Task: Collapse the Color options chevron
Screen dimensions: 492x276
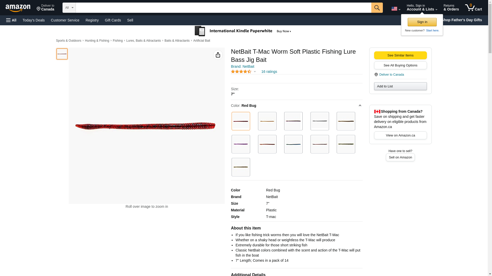Action: coord(360,106)
